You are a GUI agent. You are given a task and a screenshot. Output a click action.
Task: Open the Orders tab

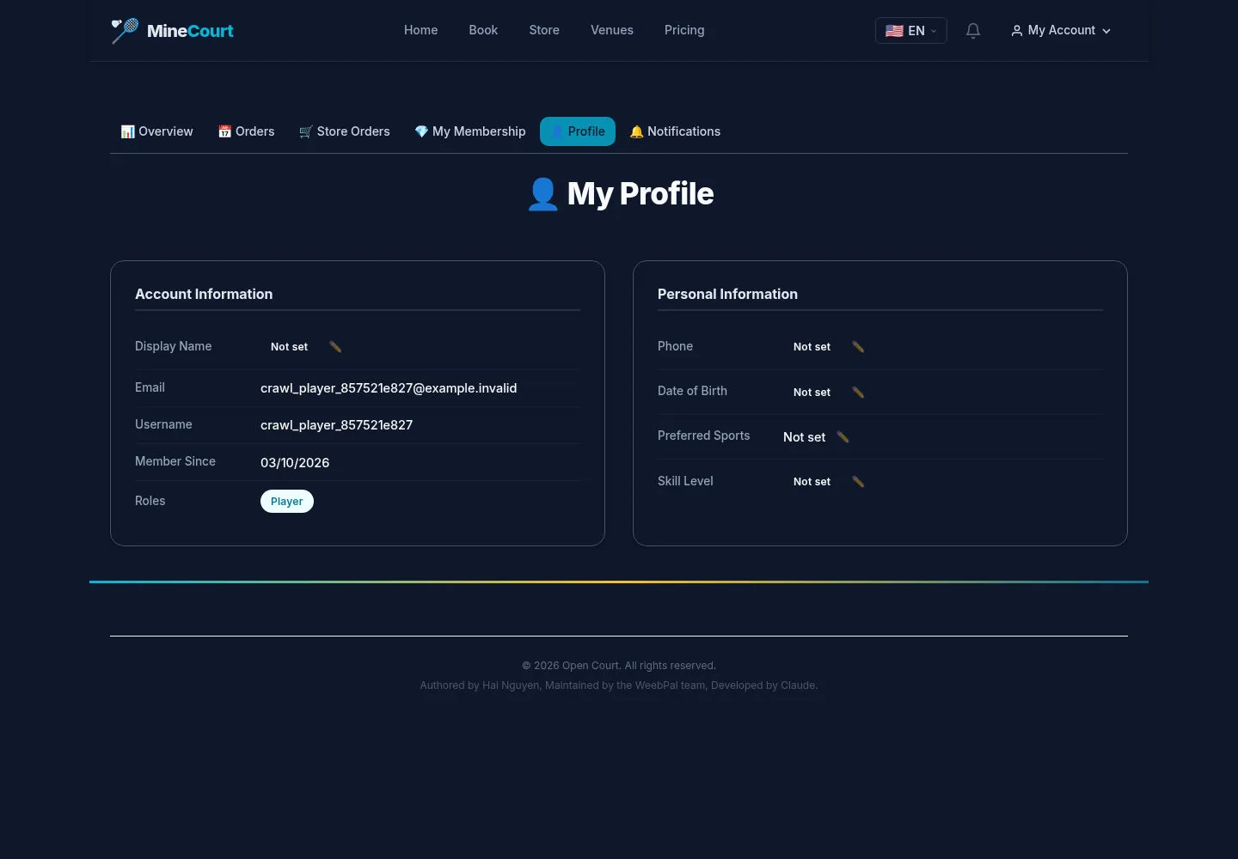coord(246,131)
